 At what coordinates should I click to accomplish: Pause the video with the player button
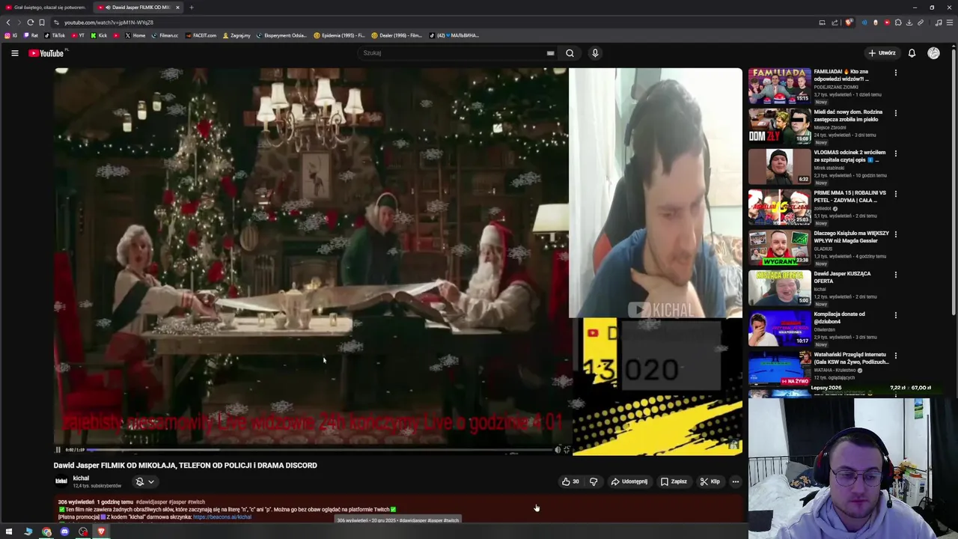58,450
